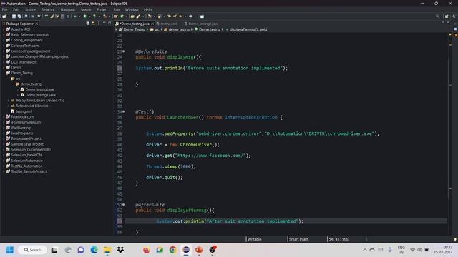Open the Navigate menu
458x257 pixels.
pyautogui.click(x=68, y=9)
